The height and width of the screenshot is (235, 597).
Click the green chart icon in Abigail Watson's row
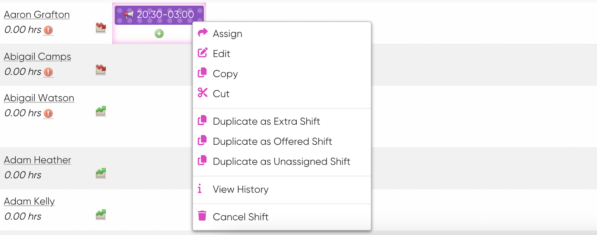(x=101, y=111)
